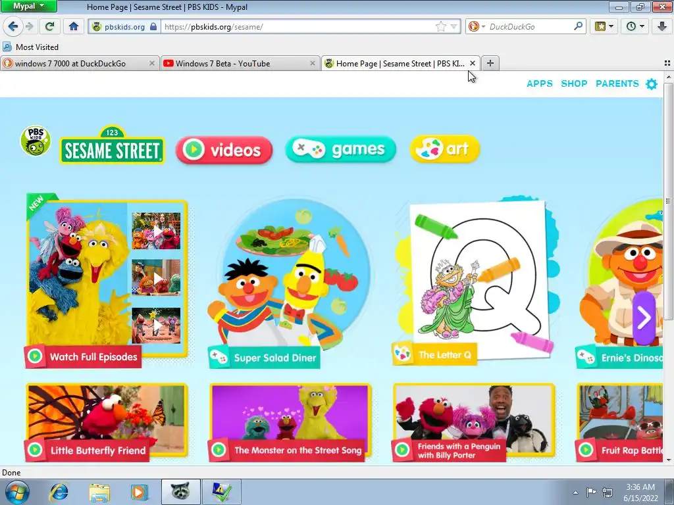The image size is (674, 505).
Task: Open the DuckDuckGo search engine selector
Action: pyautogui.click(x=477, y=26)
